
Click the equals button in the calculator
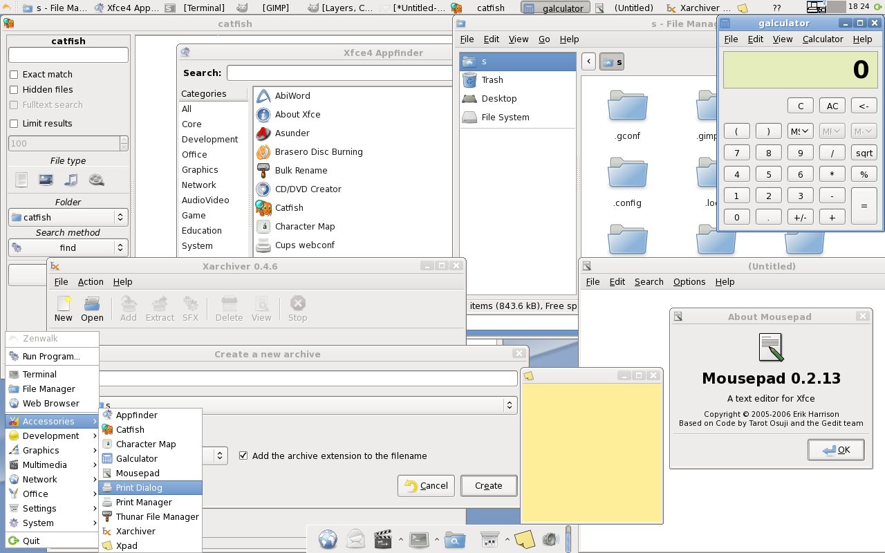click(x=864, y=206)
